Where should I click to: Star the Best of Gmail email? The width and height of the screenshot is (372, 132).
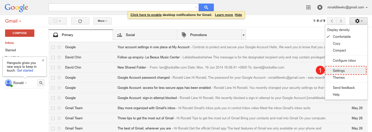click(59, 128)
